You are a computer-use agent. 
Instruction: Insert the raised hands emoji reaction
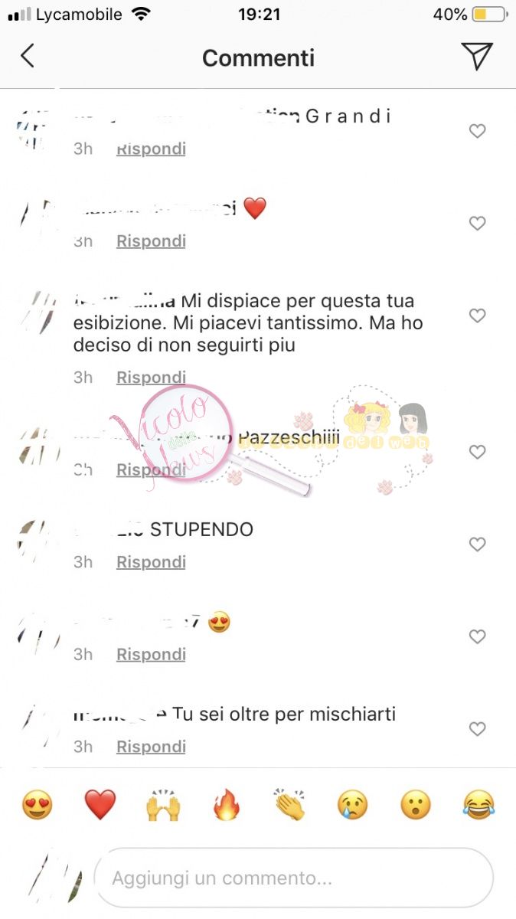click(162, 806)
